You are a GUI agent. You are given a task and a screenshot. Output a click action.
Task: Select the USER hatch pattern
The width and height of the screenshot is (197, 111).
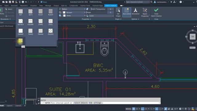(x=21, y=41)
